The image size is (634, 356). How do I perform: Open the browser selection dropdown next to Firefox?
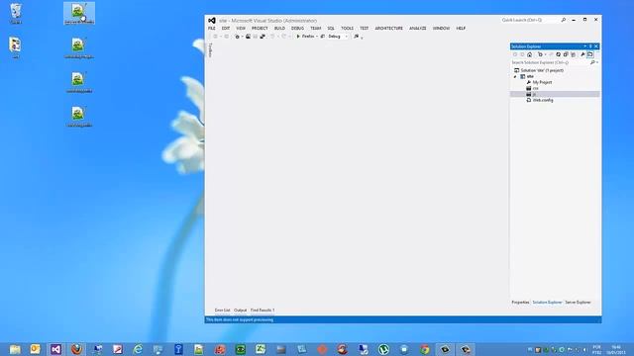(317, 37)
